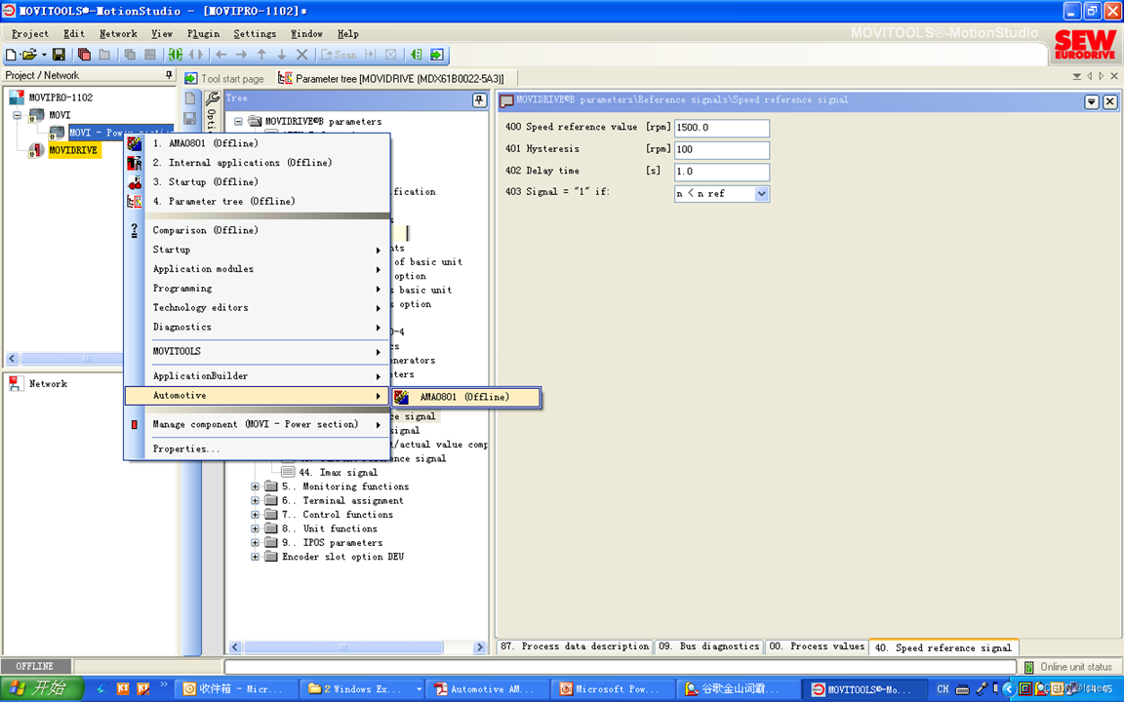Open the Plugin menu
Viewport: 1124px width, 702px height.
[203, 34]
